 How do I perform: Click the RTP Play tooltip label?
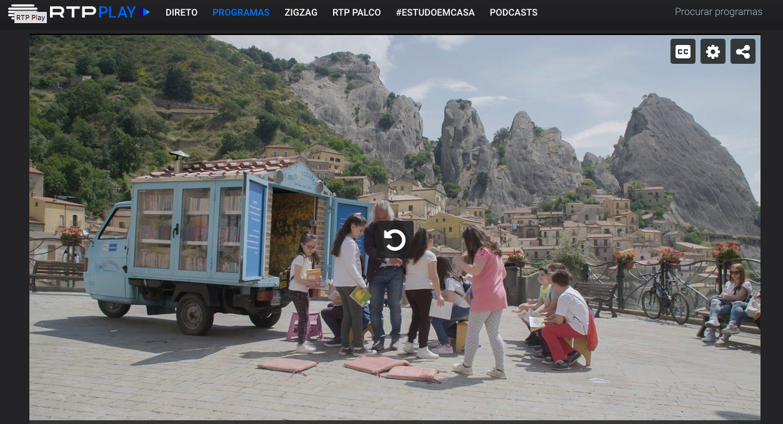(x=31, y=18)
